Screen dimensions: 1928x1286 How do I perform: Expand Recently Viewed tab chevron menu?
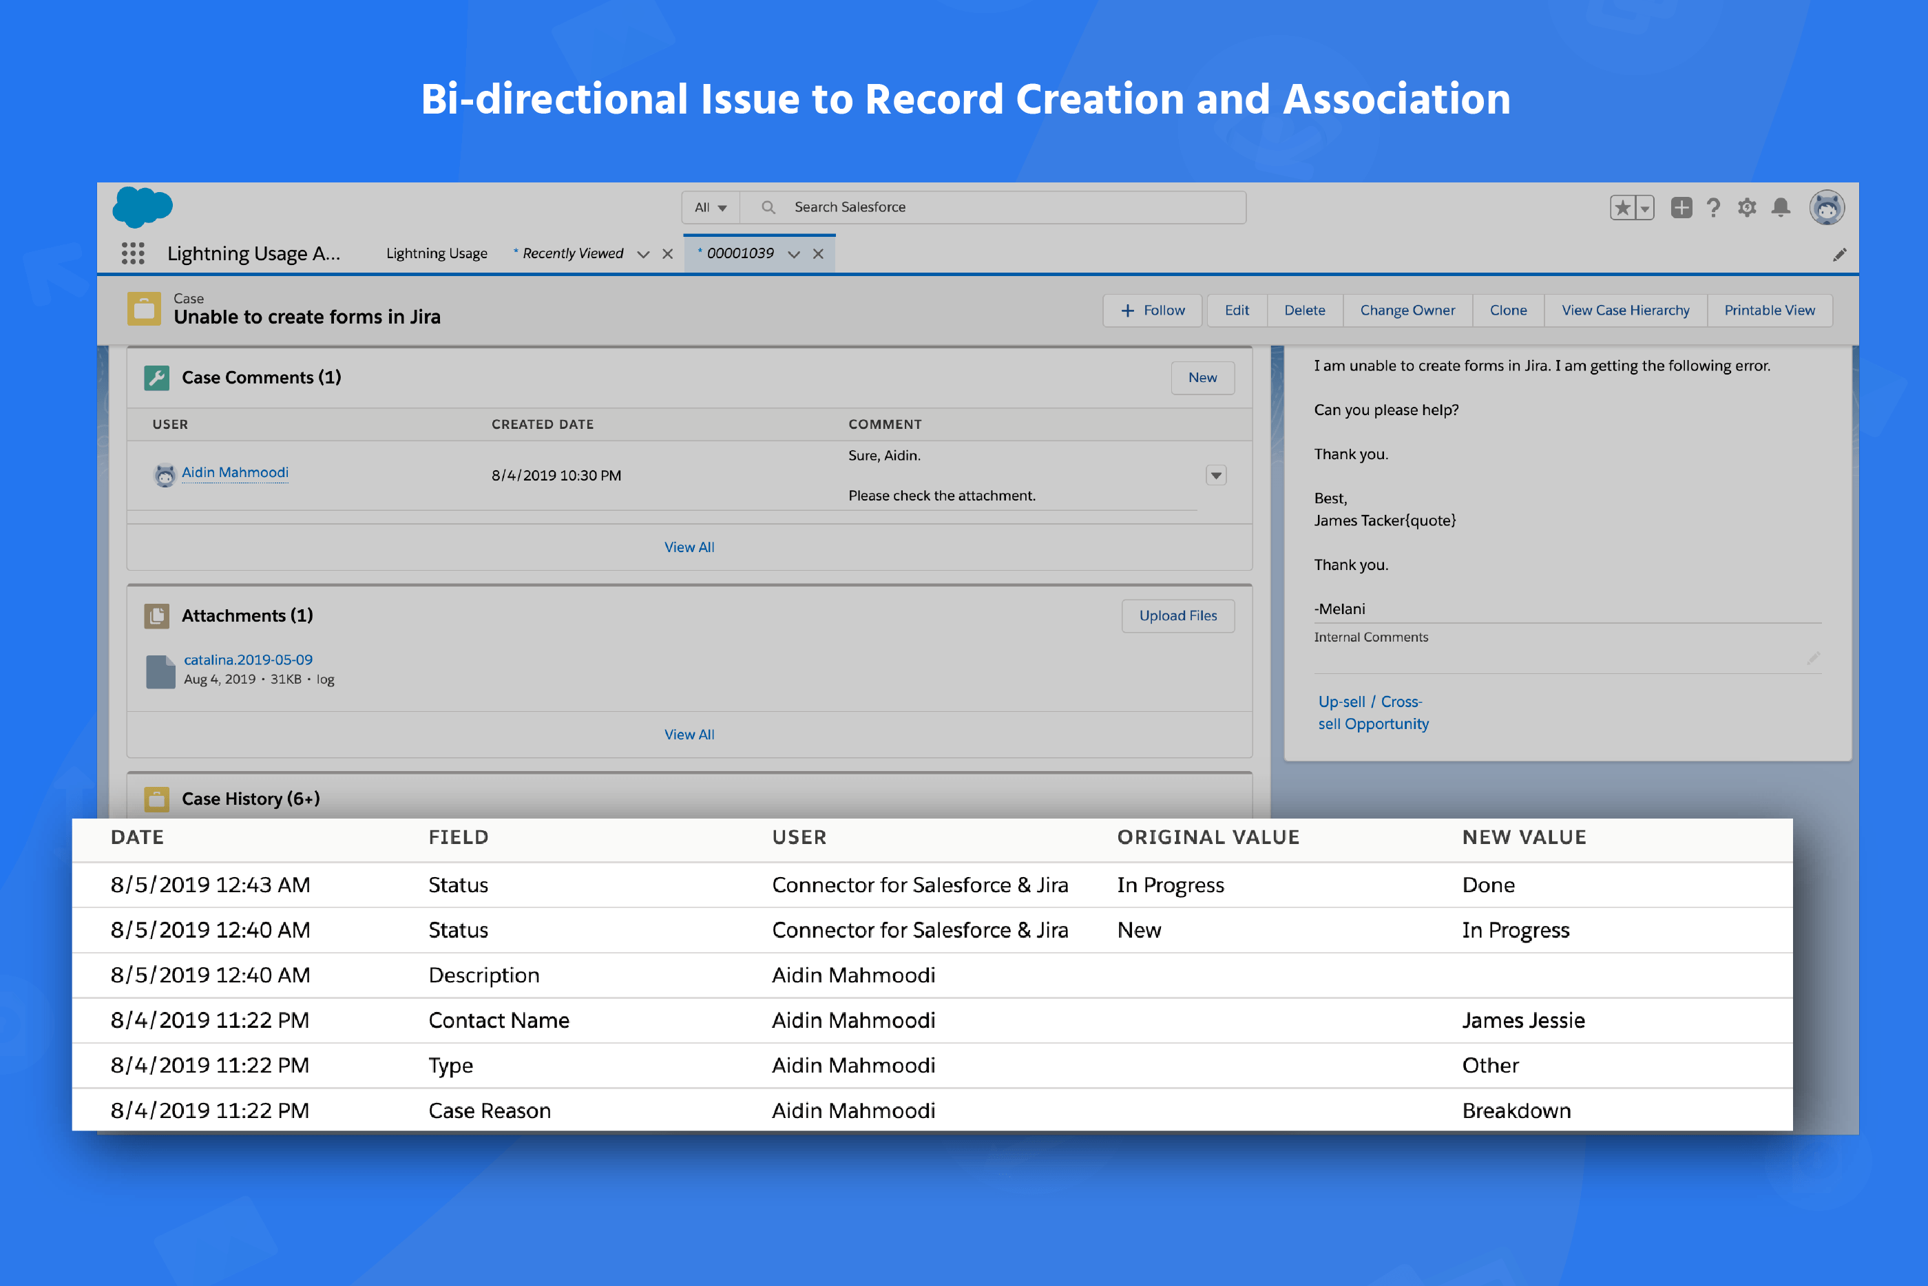tap(644, 254)
